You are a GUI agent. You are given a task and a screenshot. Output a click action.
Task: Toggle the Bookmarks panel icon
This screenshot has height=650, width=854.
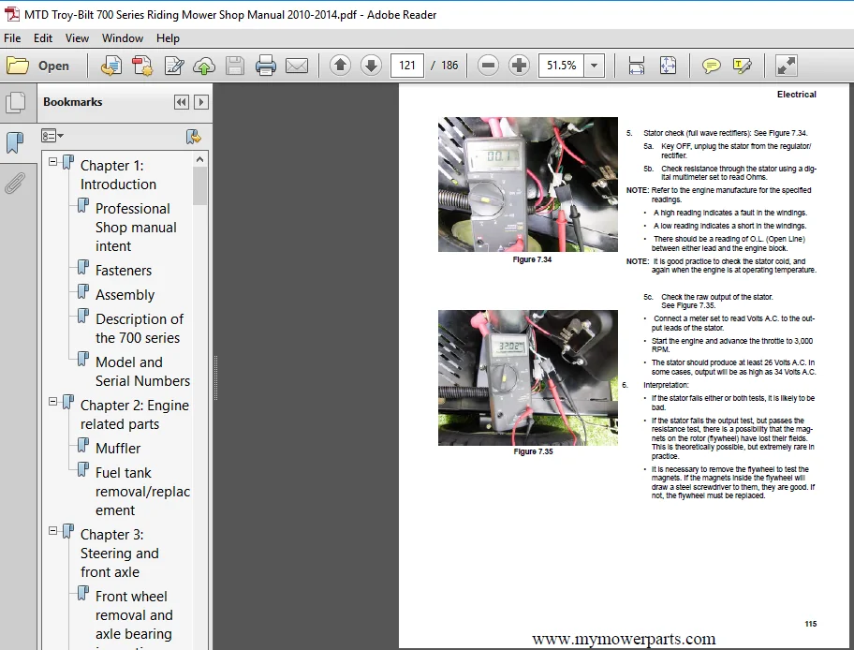[15, 142]
